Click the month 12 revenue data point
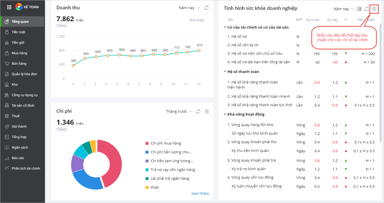The image size is (384, 203). tap(199, 50)
